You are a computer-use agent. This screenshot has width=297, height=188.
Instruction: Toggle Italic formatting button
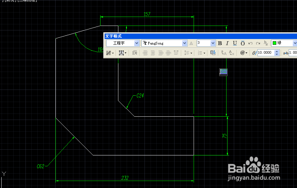tap(227, 43)
